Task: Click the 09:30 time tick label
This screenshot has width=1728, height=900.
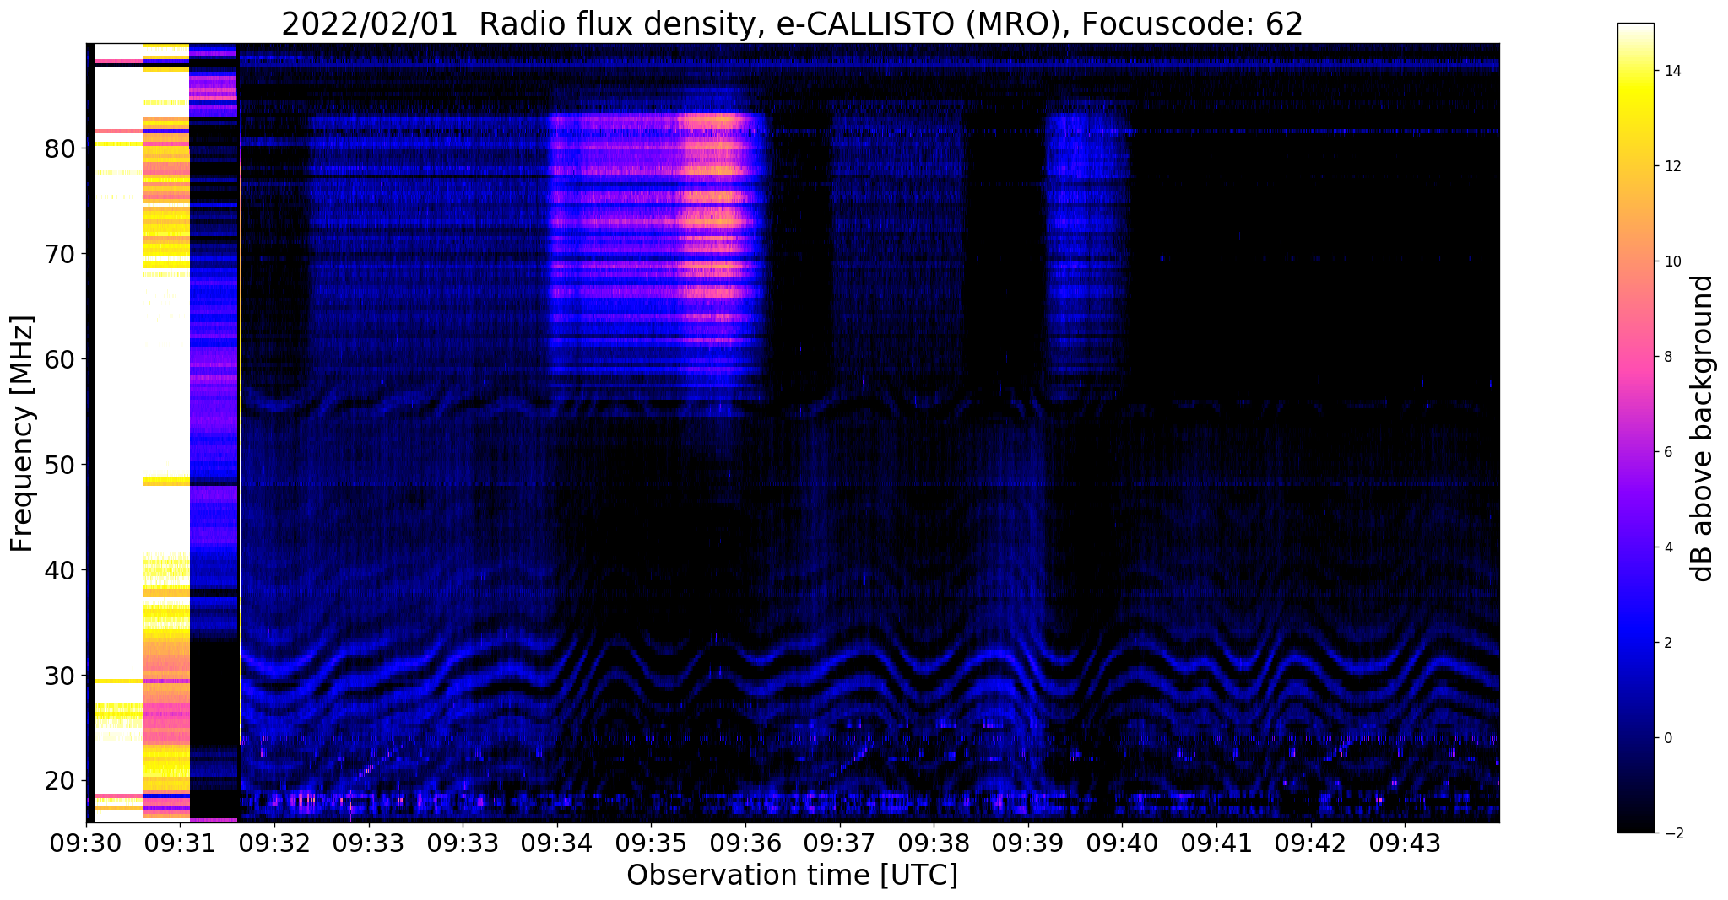Action: [x=86, y=843]
